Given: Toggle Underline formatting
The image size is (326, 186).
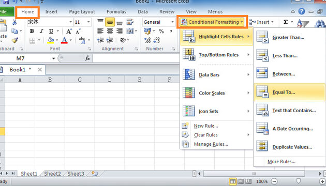Looking at the screenshot, I should click(51, 31).
